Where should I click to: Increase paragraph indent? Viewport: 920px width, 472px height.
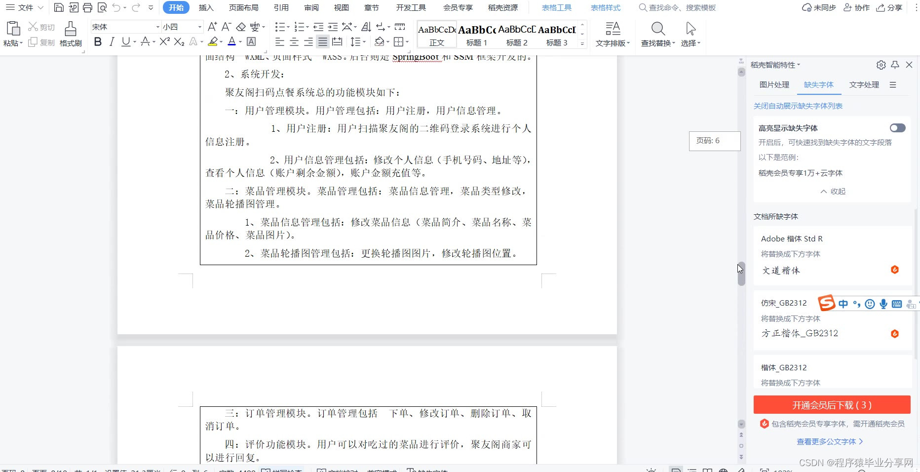tap(333, 27)
